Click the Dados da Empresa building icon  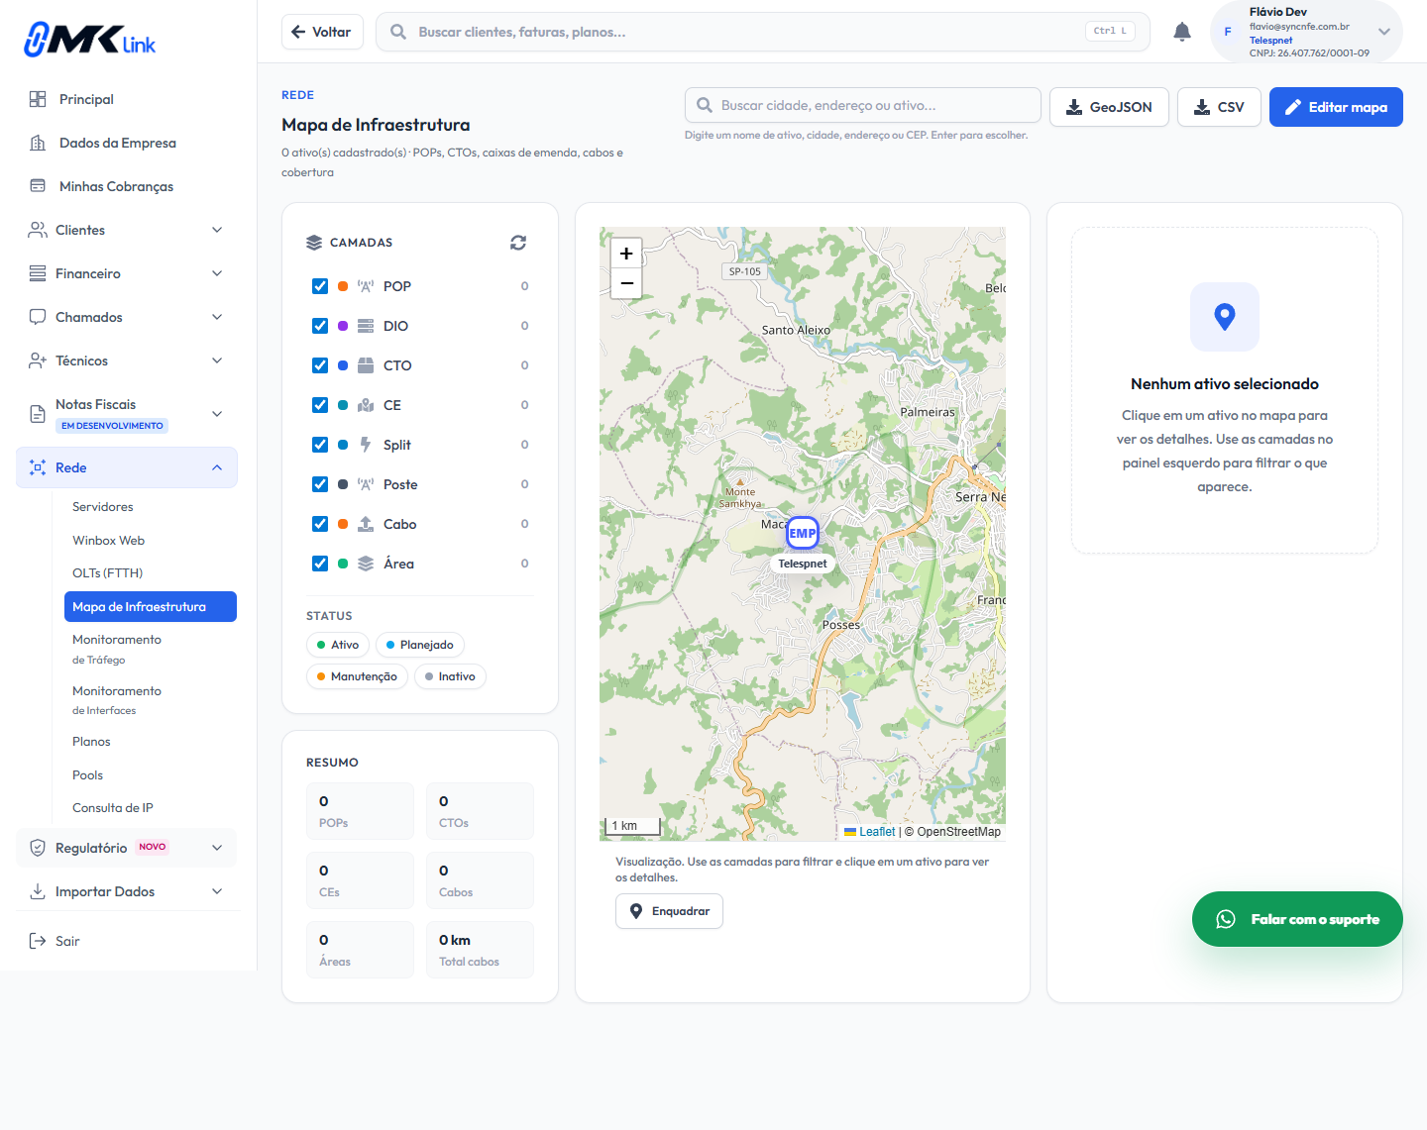pyautogui.click(x=38, y=143)
